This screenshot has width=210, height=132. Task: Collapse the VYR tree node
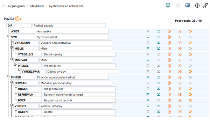8,36
